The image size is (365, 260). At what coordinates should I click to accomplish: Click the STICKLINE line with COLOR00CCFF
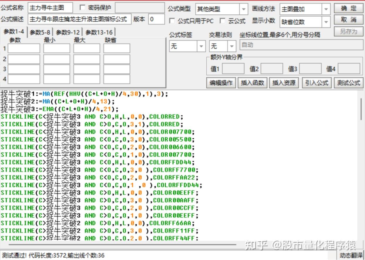[99, 208]
